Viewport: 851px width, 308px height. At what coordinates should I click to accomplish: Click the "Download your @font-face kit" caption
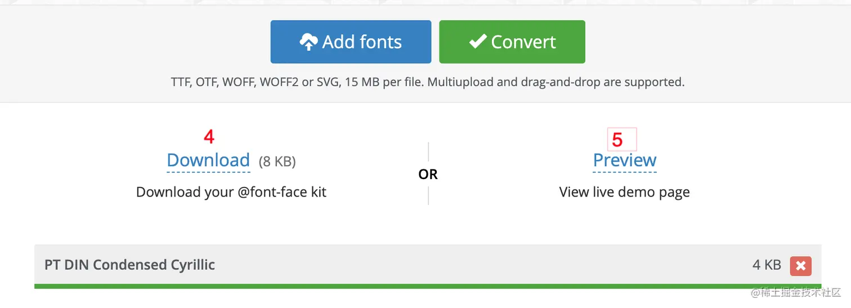coord(231,192)
